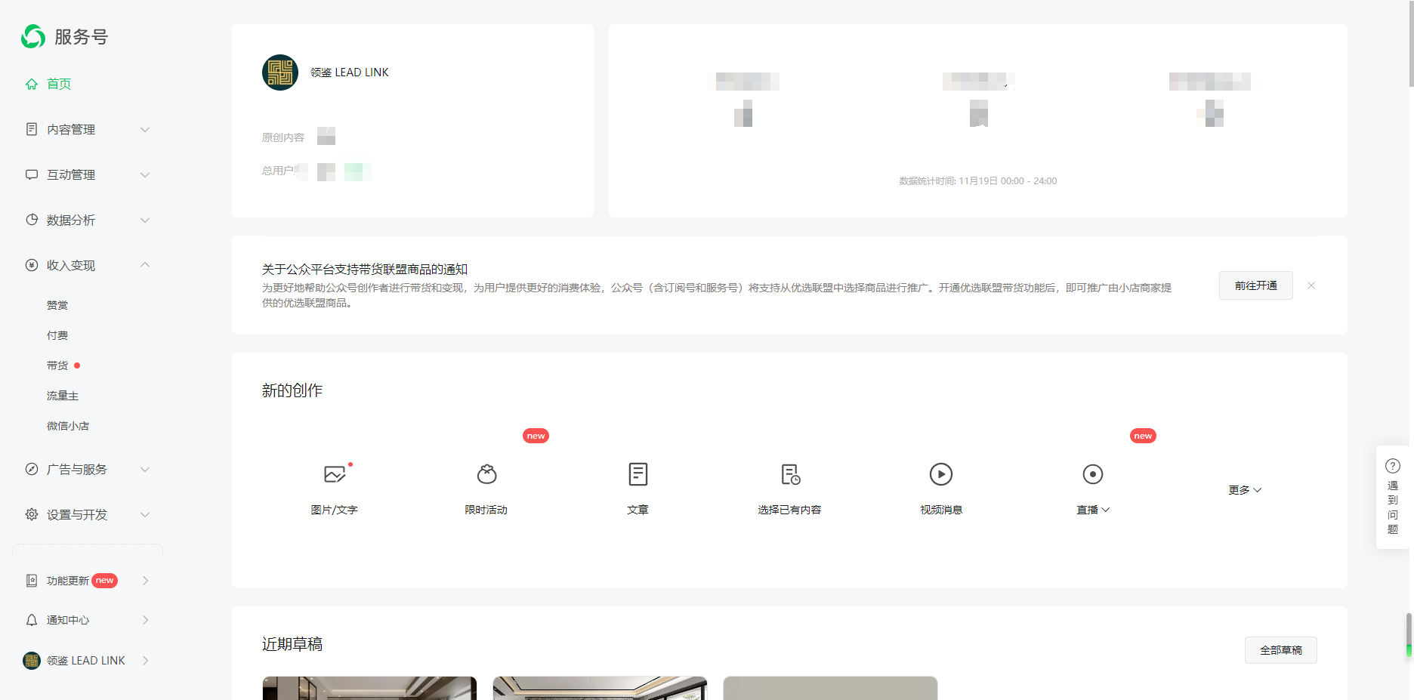Open the account arrow beside 领鉴 LEAD LINK
This screenshot has width=1414, height=700.
tap(146, 661)
